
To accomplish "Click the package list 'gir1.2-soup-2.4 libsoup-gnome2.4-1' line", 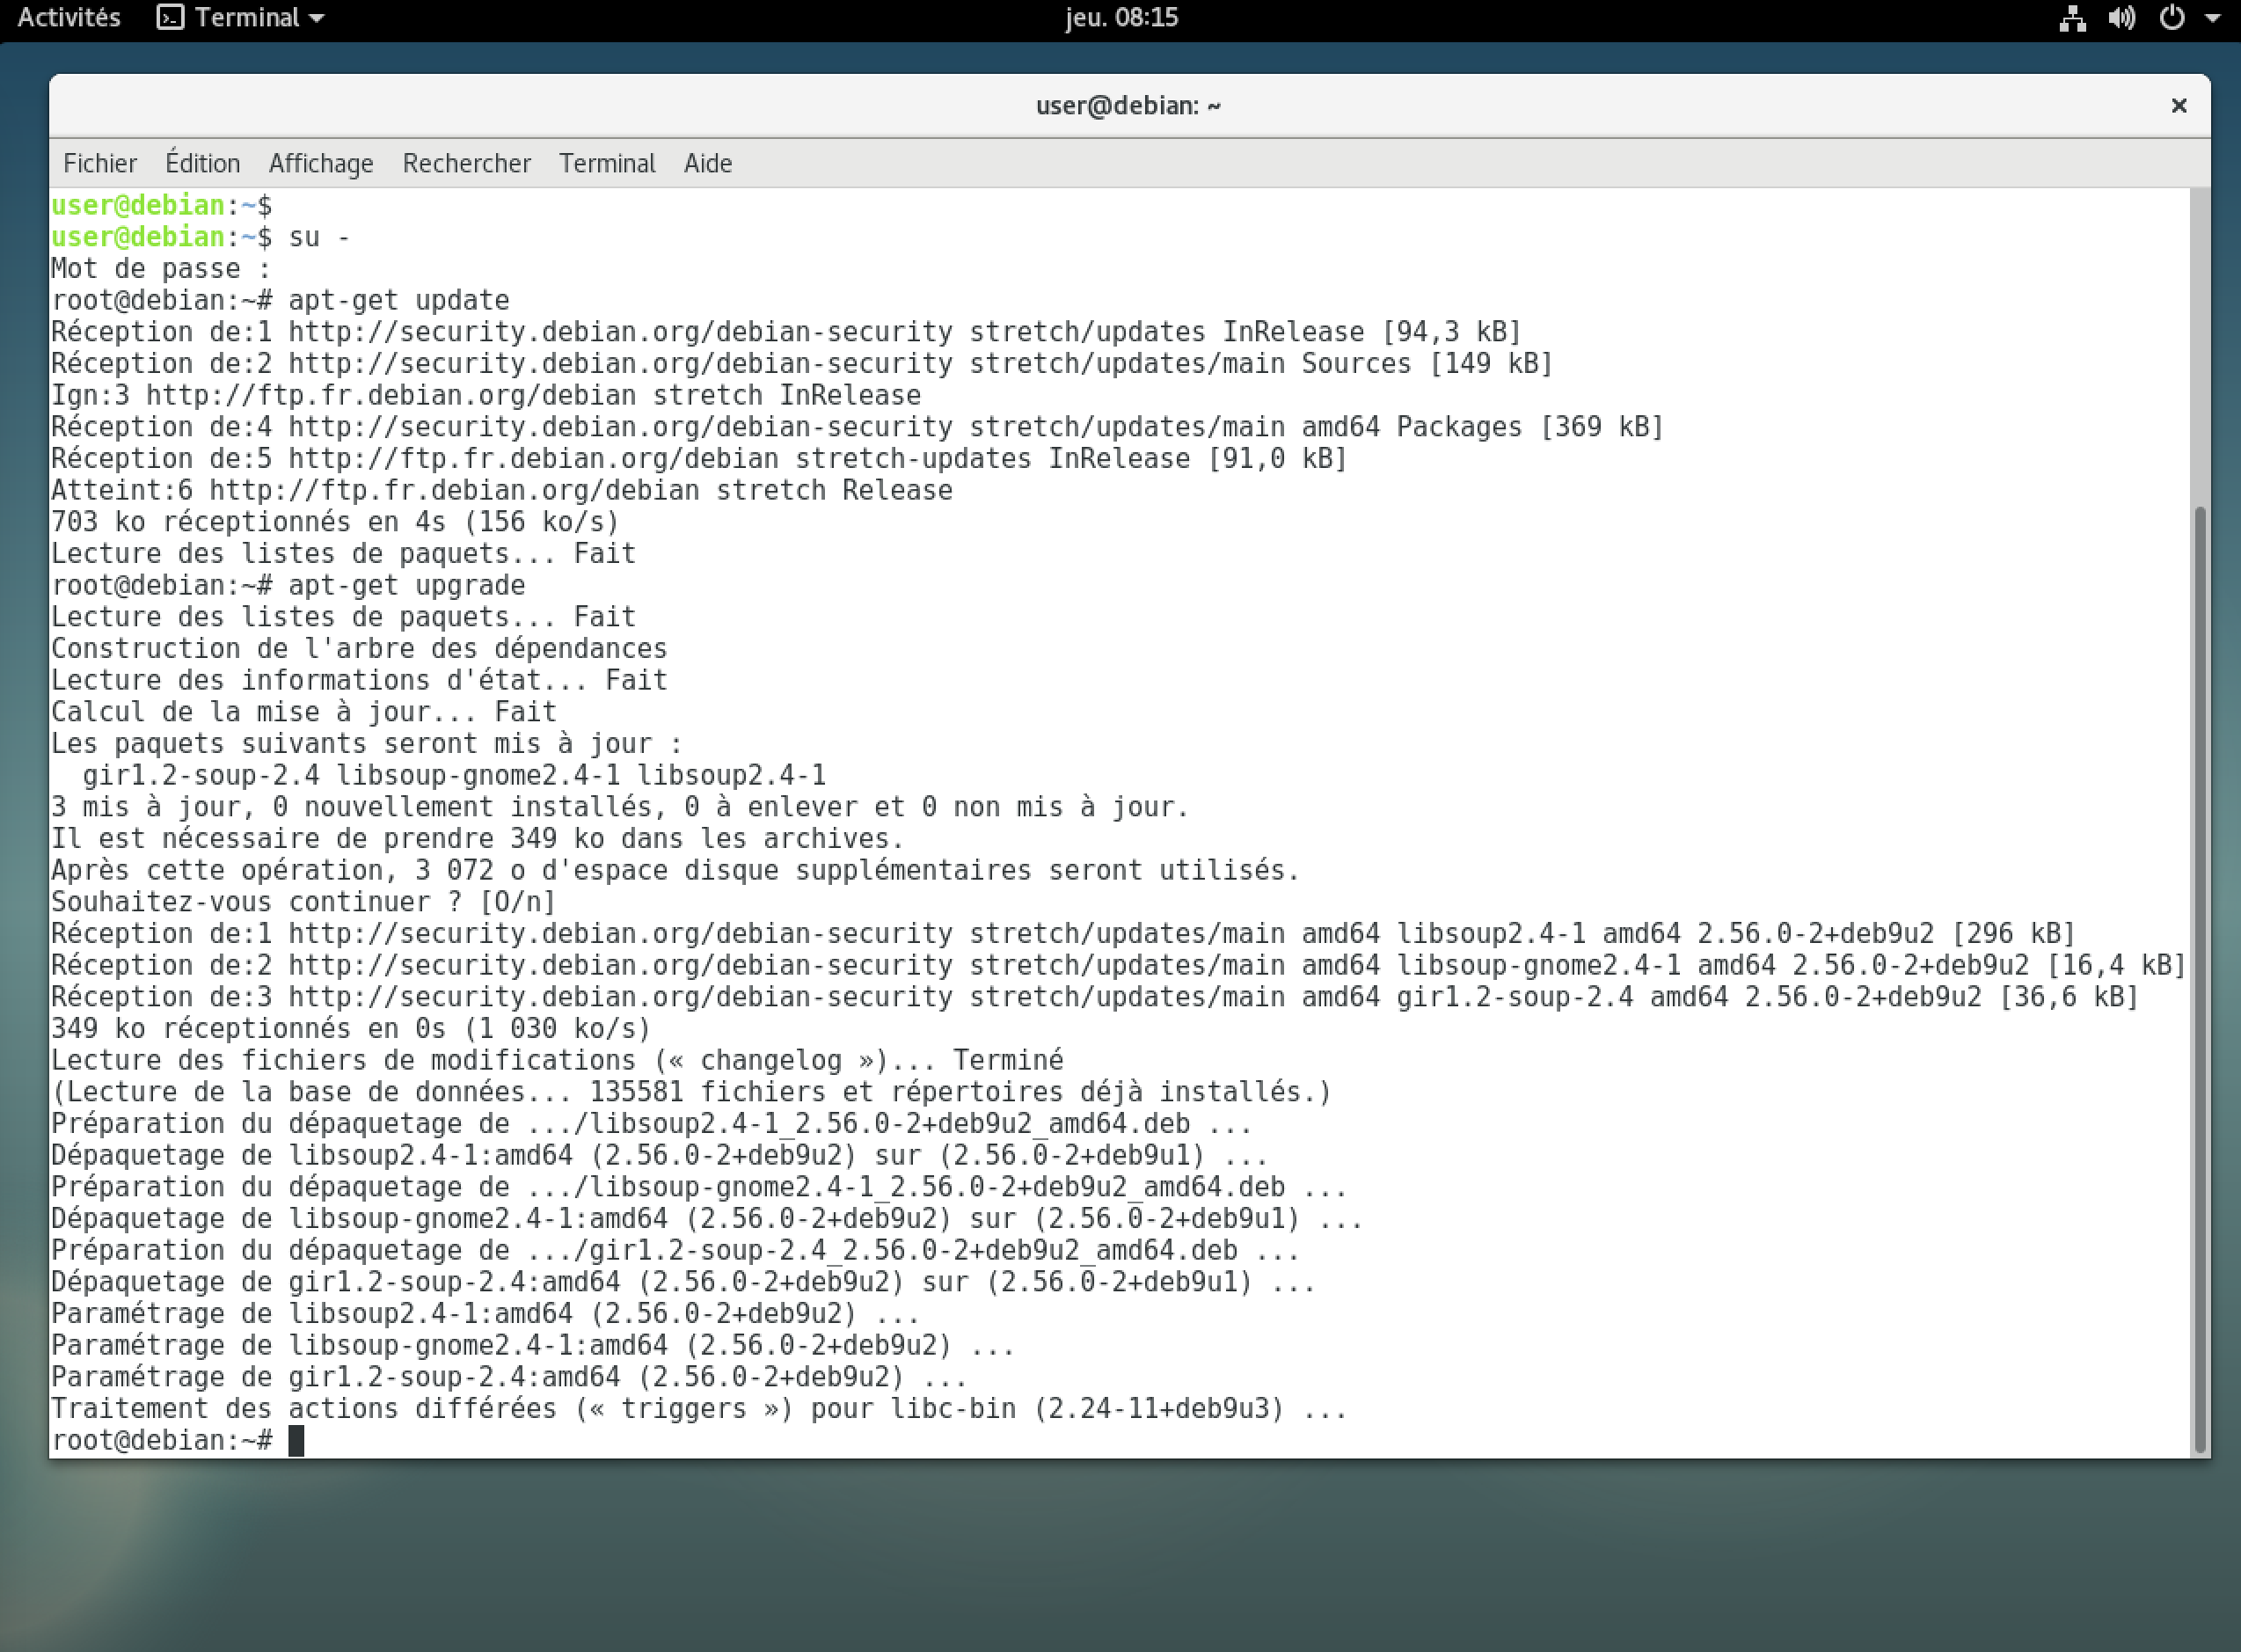I will [454, 775].
